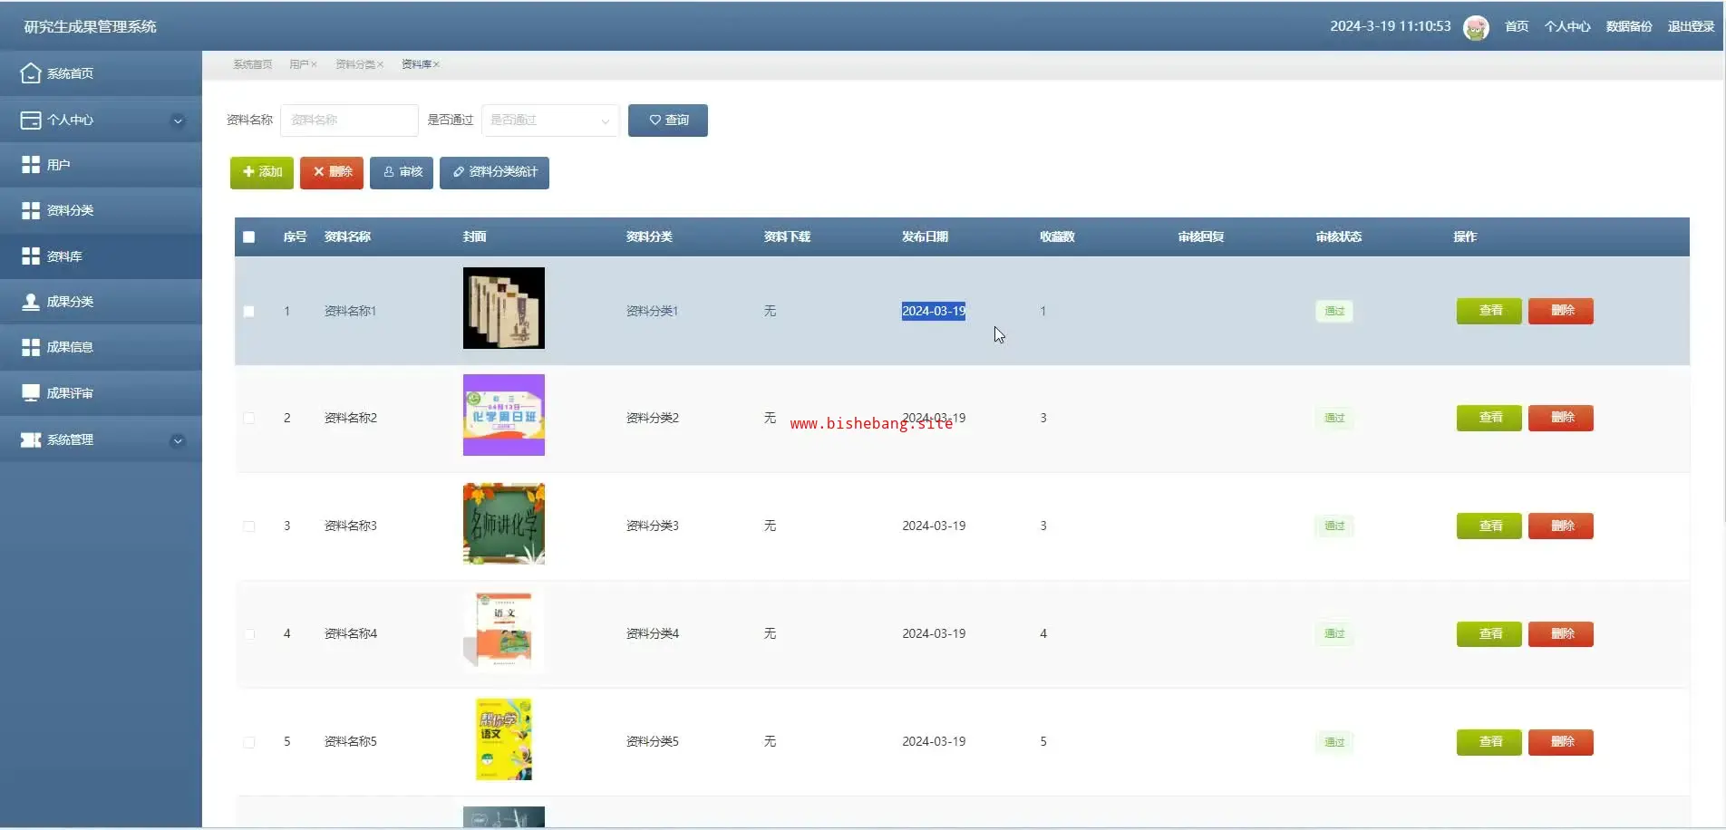The image size is (1726, 830).
Task: Open 成果信息 in the sidebar
Action: [x=70, y=347]
